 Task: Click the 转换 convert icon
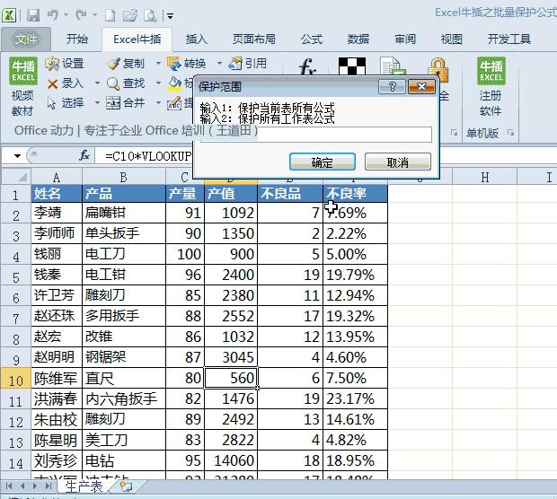(x=174, y=64)
